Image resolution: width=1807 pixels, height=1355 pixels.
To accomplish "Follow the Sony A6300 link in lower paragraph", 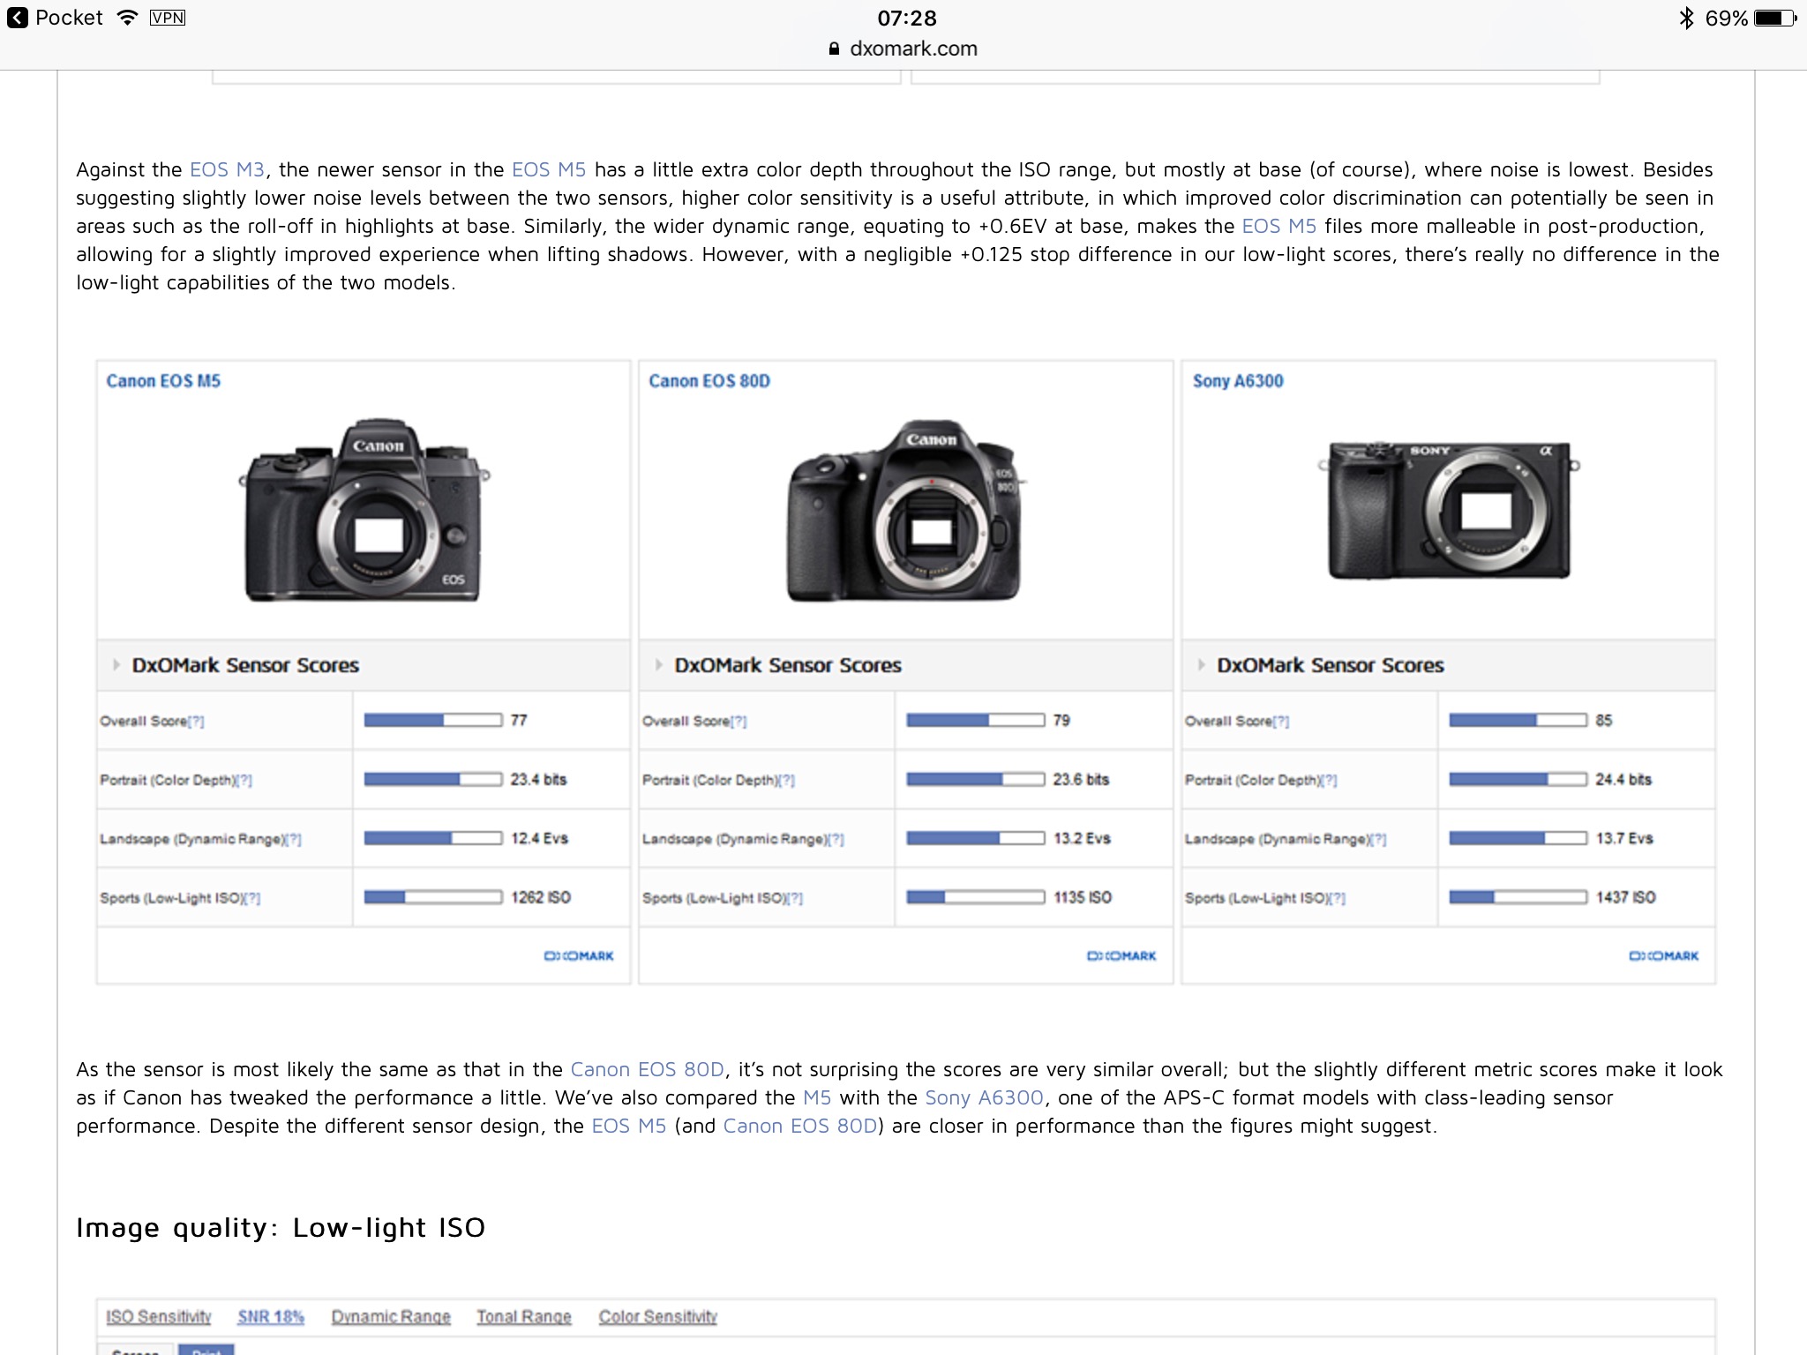I will coord(984,1097).
